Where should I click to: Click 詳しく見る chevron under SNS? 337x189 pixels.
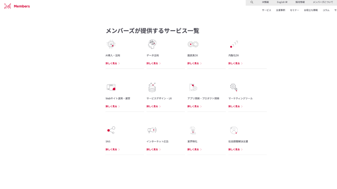[x=119, y=149]
